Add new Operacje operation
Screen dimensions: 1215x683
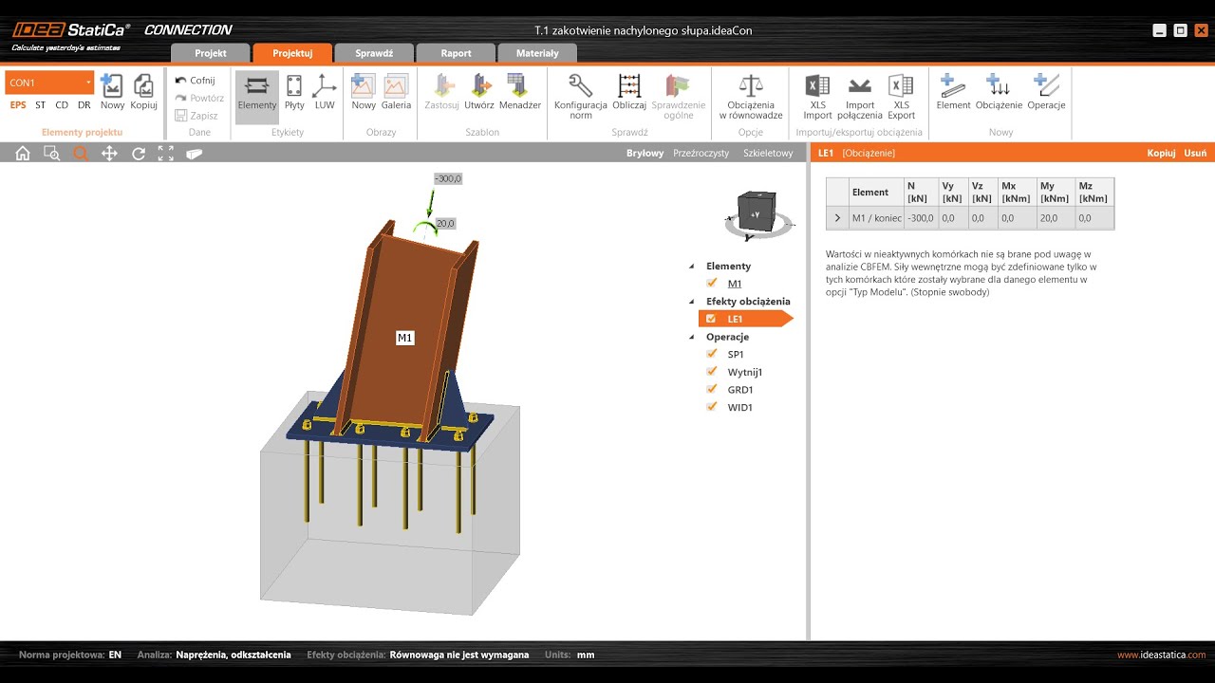click(1046, 86)
